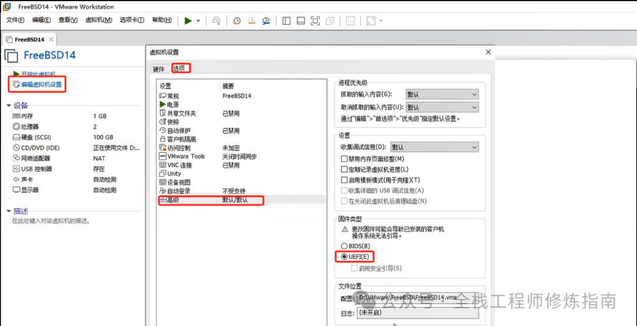Open 收集调试信息(D) dropdown
The image size is (637, 326).
(x=434, y=147)
